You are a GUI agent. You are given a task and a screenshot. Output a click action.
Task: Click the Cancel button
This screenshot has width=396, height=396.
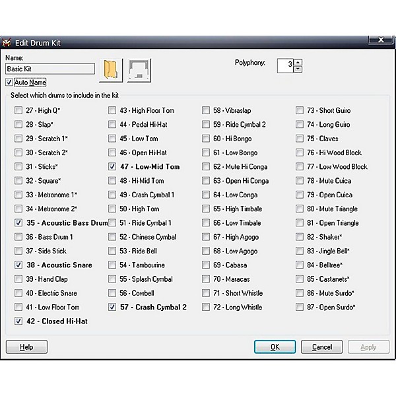pos(322,347)
